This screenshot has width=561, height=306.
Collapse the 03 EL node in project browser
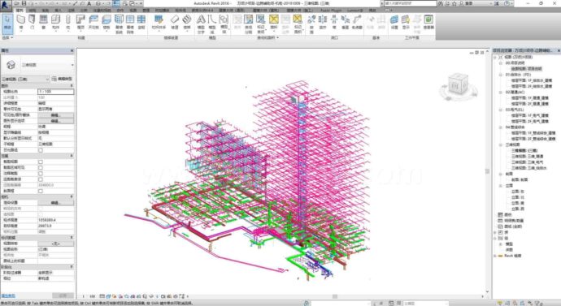(x=501, y=110)
